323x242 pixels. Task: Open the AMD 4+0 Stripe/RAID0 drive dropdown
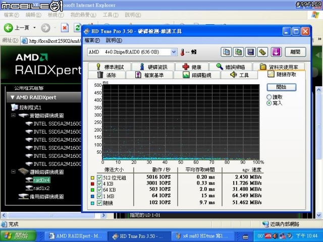[x=174, y=52]
